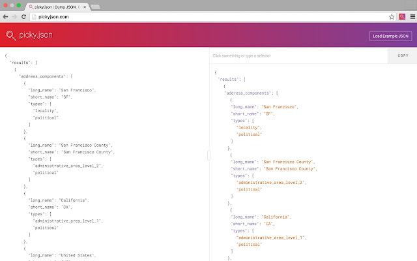Click "United States" in left editor
The width and height of the screenshot is (417, 261).
(77, 255)
